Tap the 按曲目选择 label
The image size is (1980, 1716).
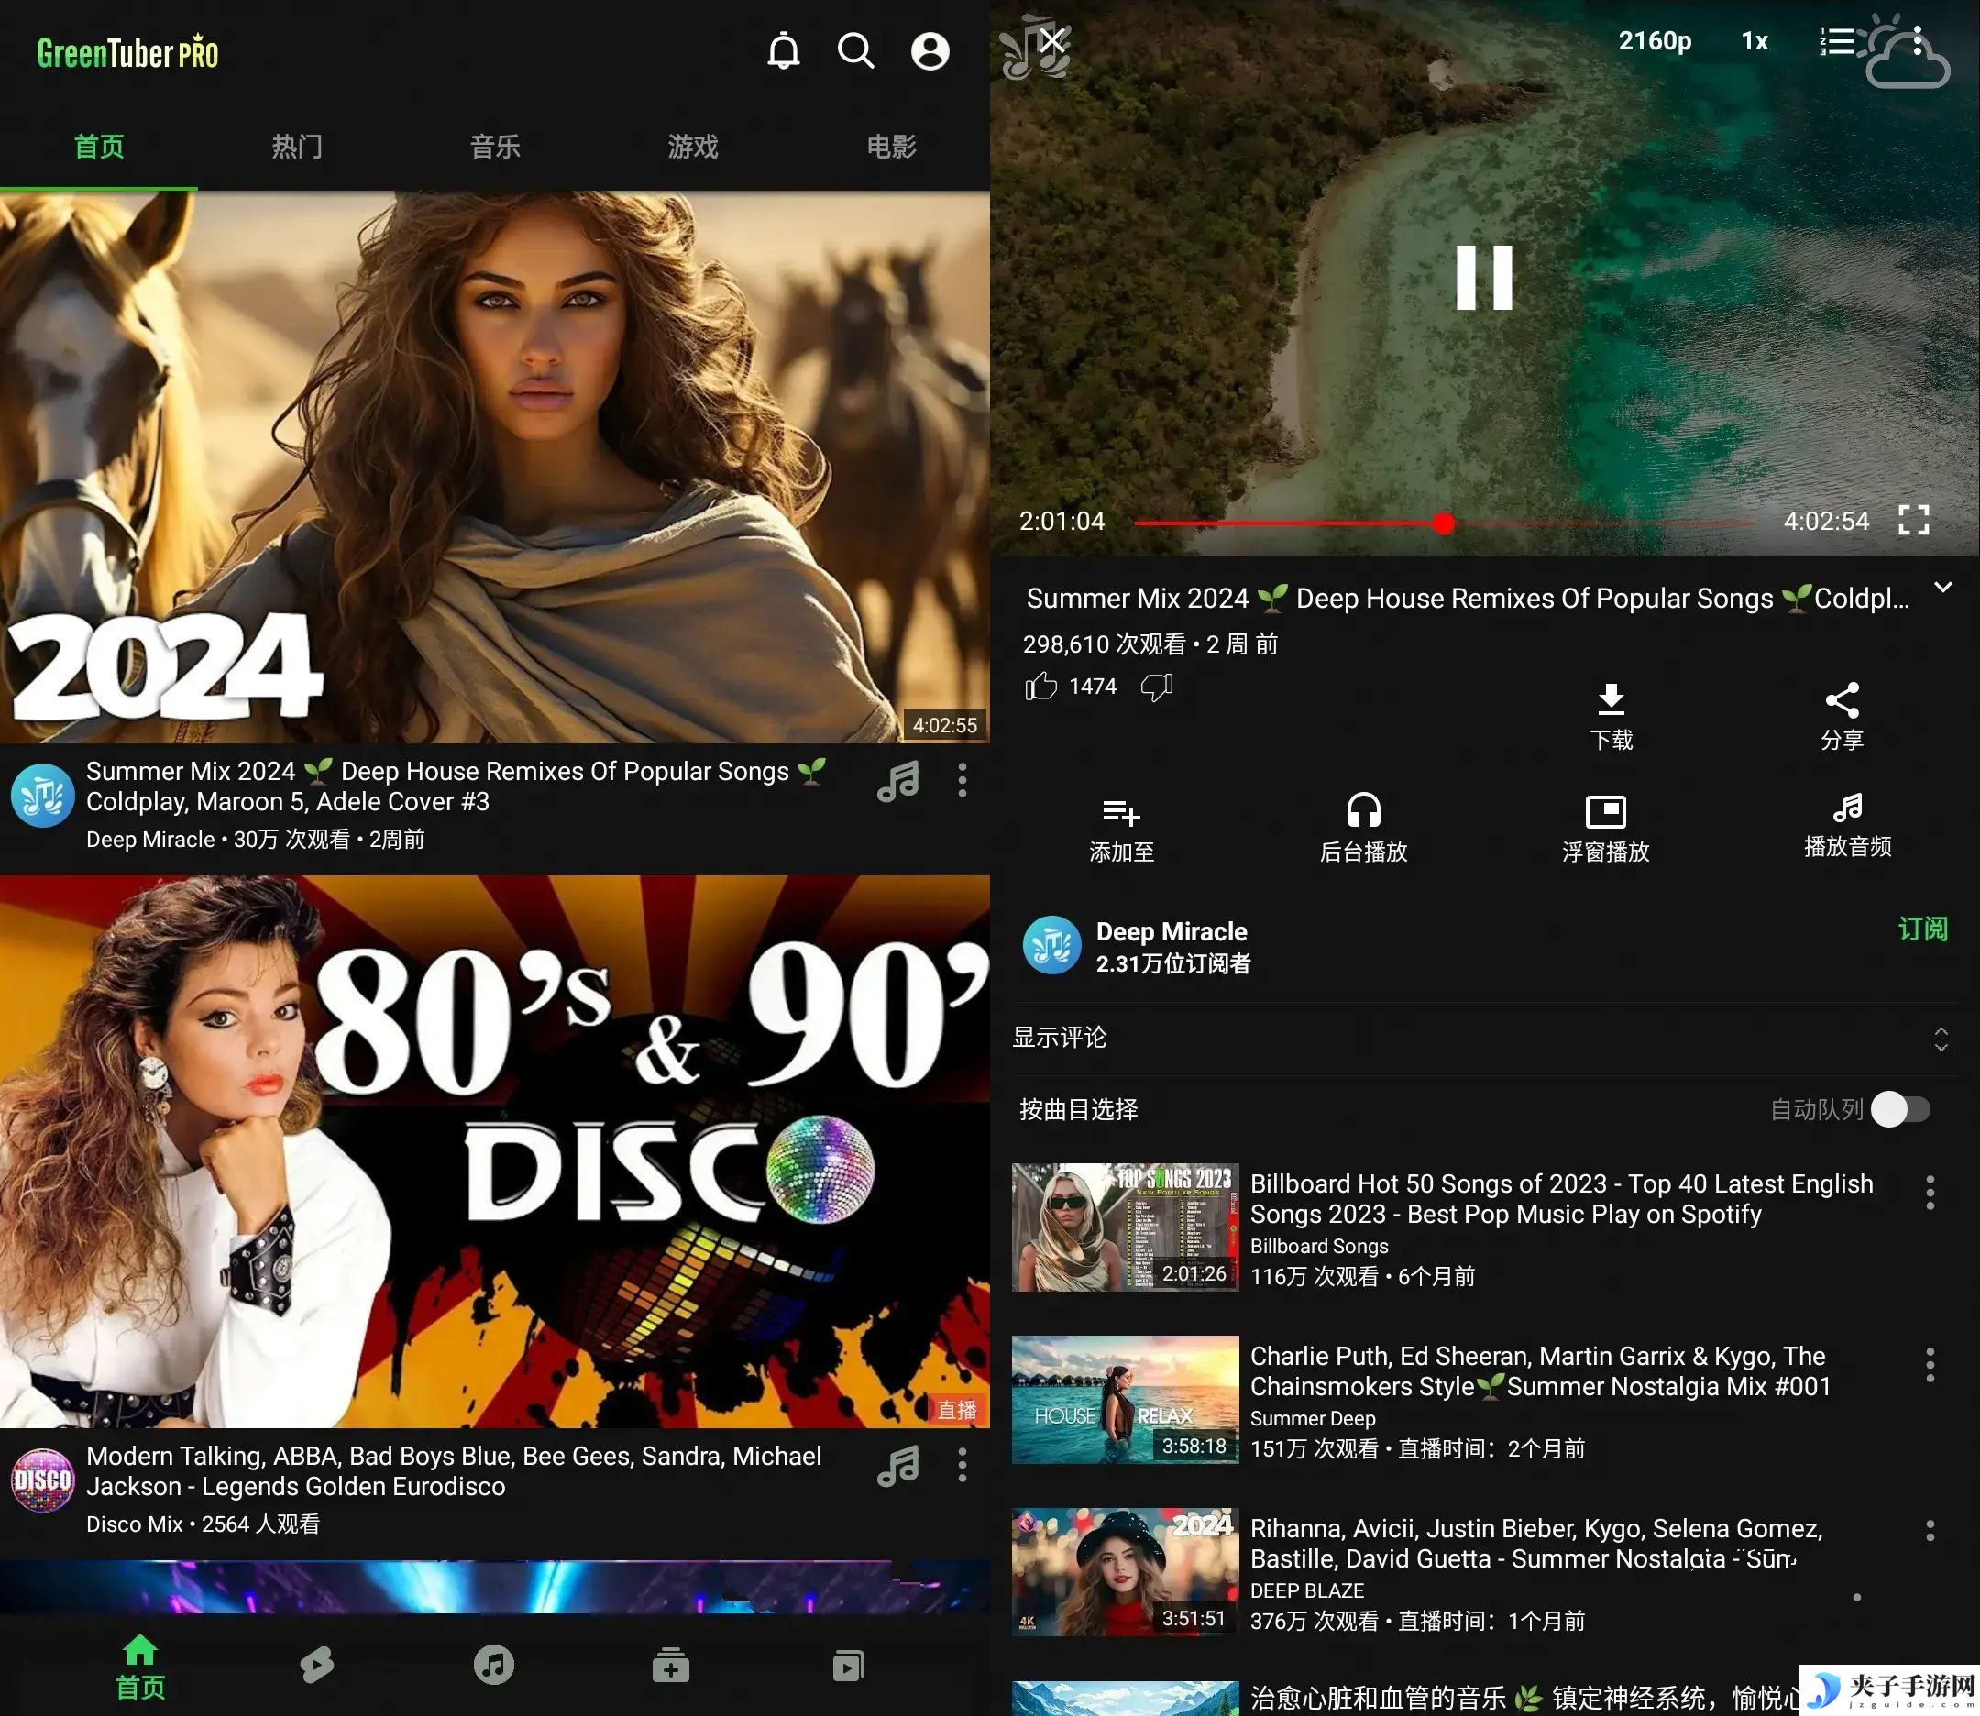tap(1078, 1110)
